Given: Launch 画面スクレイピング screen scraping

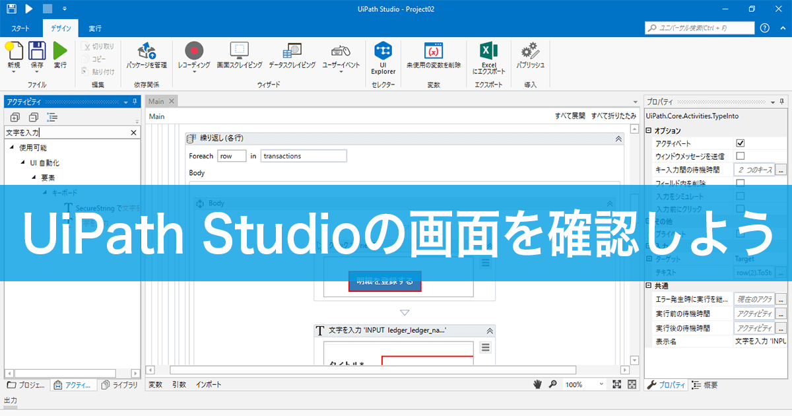Looking at the screenshot, I should pos(240,55).
